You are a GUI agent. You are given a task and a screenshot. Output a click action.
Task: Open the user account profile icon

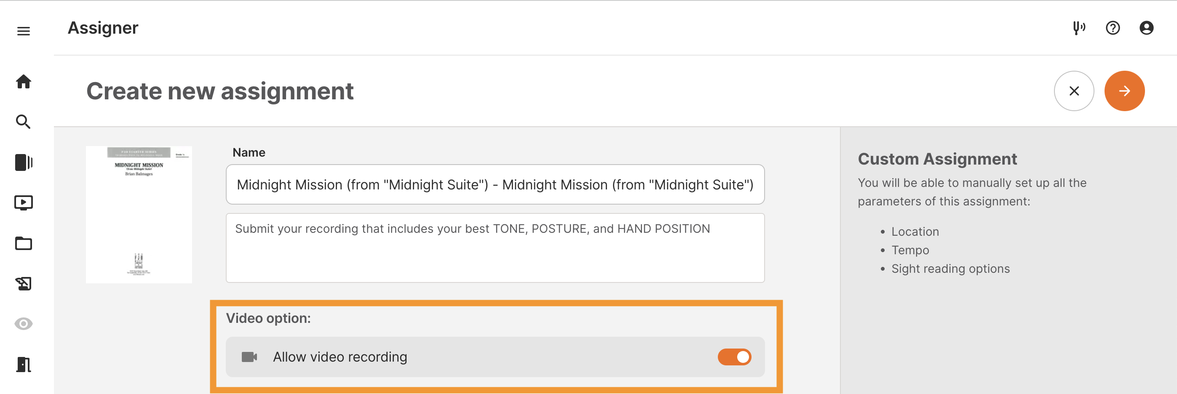coord(1146,28)
